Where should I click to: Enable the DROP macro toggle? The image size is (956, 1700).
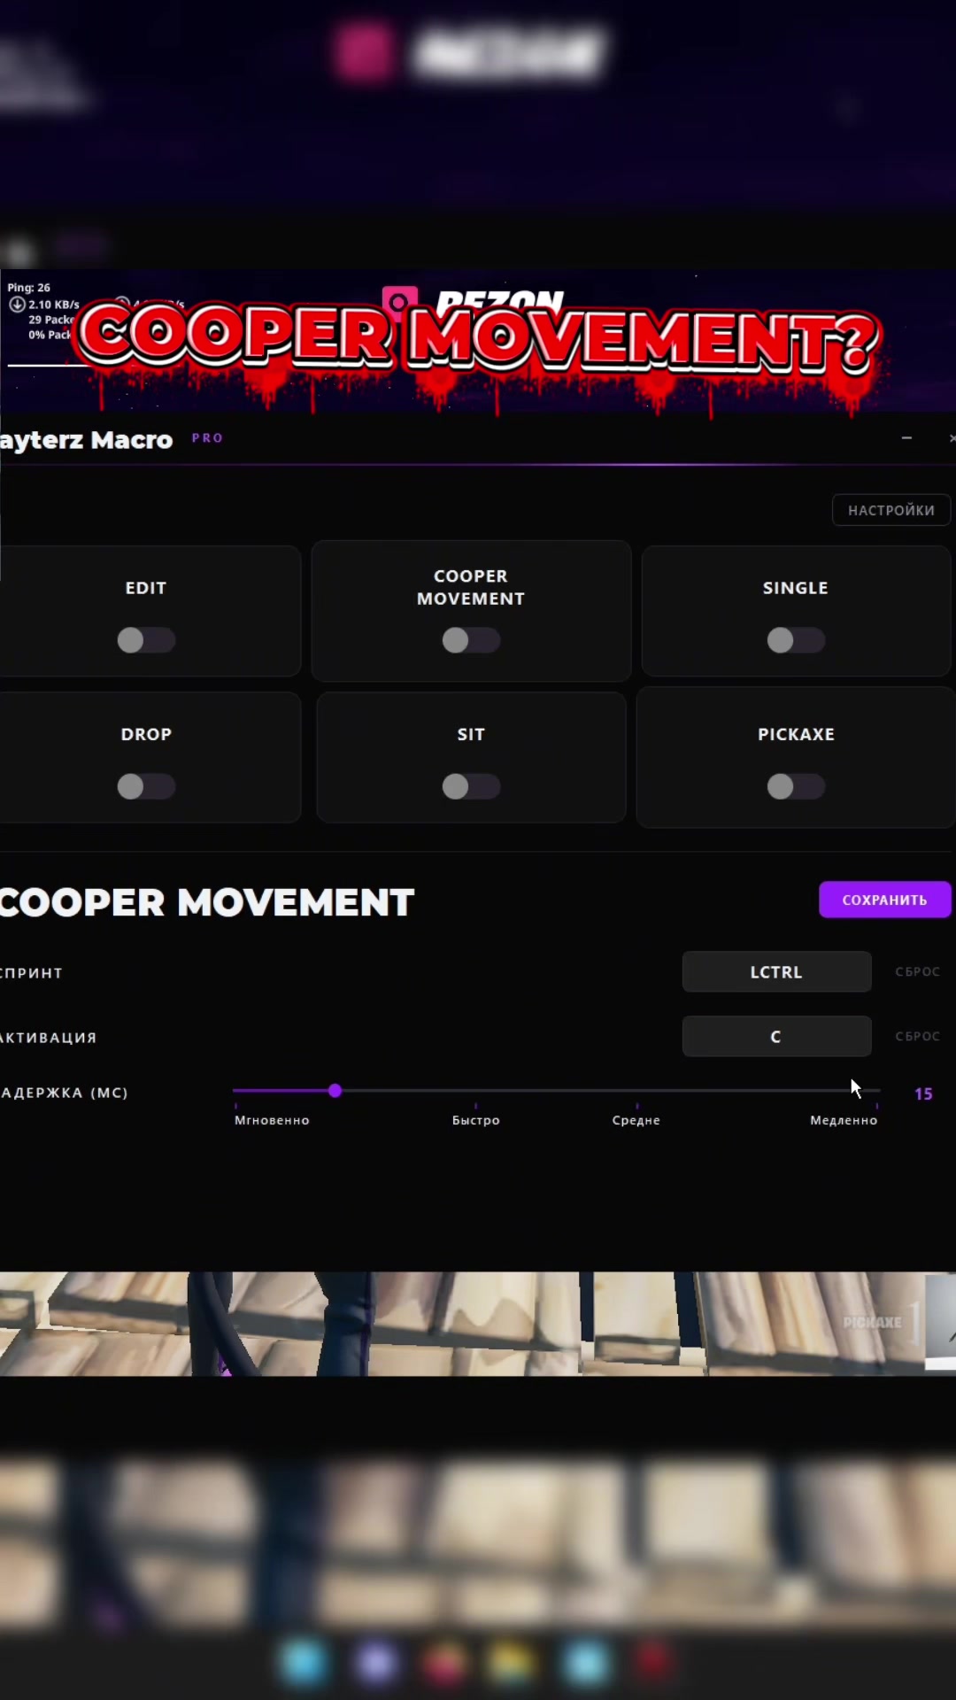(146, 786)
